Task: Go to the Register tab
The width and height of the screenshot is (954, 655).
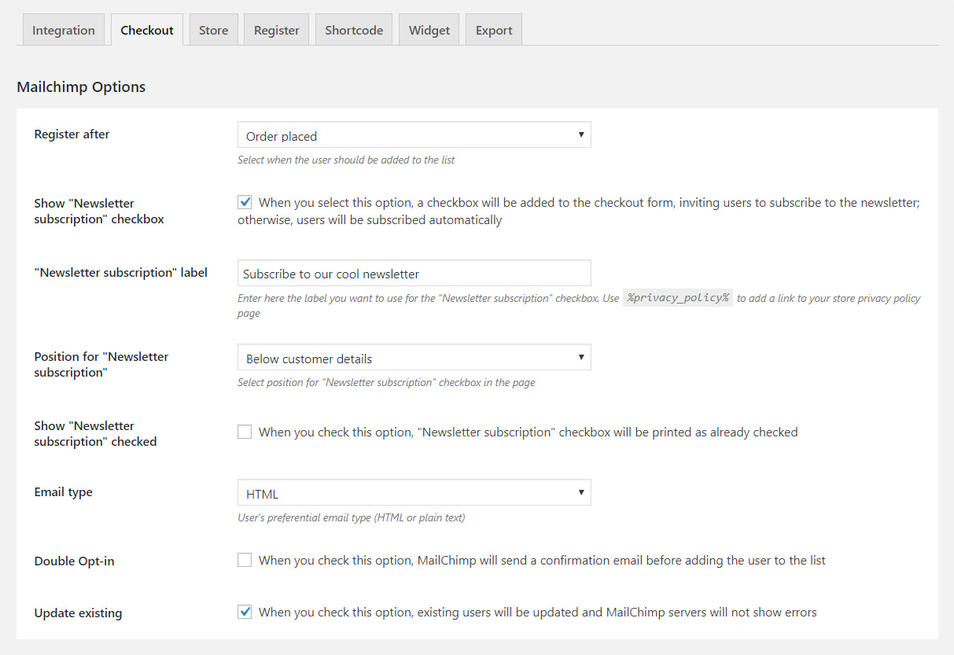Action: 277,31
